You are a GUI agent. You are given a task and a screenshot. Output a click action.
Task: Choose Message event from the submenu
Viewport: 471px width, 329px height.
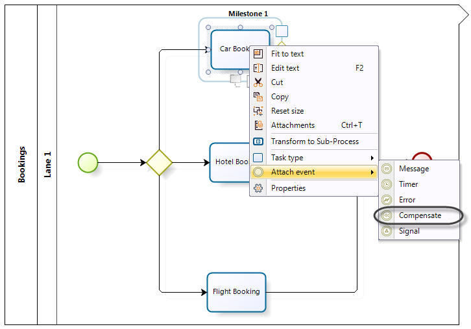413,169
